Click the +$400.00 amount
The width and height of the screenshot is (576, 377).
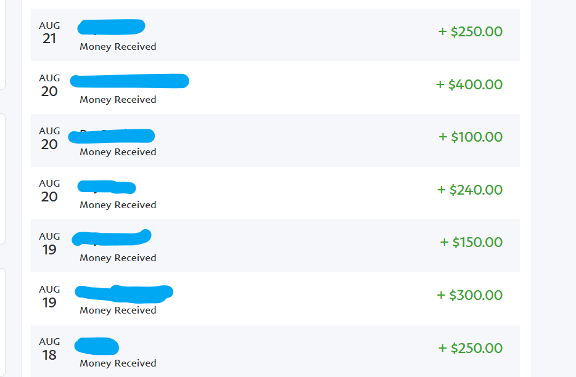[469, 84]
